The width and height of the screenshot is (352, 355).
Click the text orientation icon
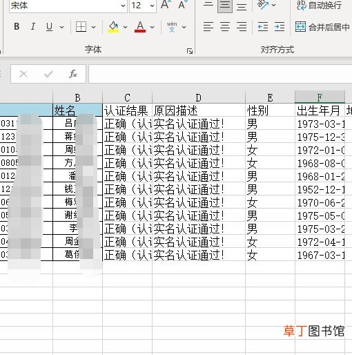tap(262, 5)
